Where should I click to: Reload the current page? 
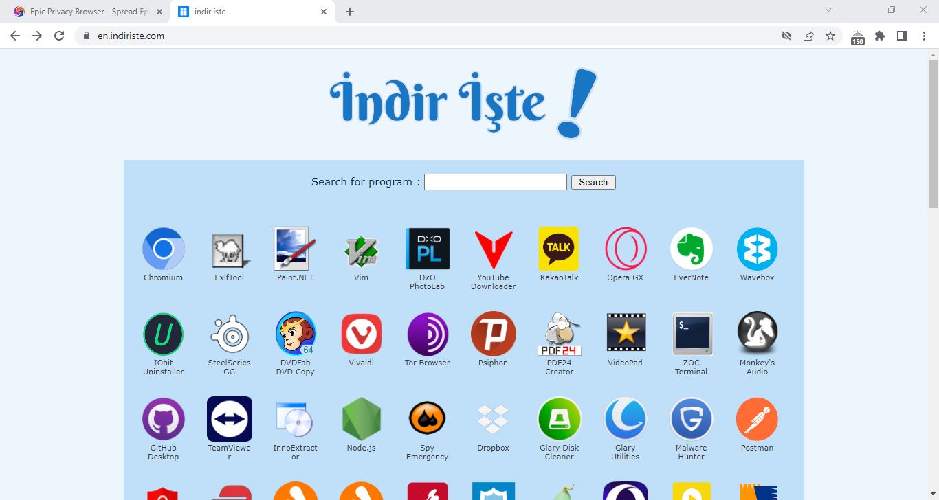tap(59, 36)
